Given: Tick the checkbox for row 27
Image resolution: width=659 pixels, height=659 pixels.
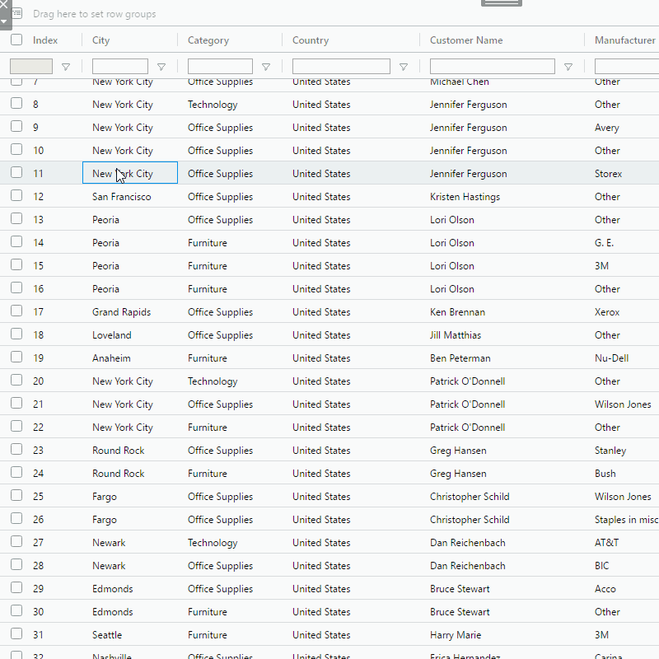Looking at the screenshot, I should point(16,542).
